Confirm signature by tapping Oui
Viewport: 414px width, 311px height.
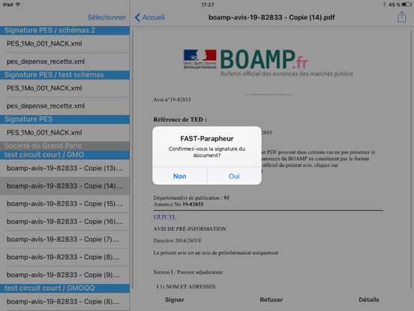[x=234, y=176]
